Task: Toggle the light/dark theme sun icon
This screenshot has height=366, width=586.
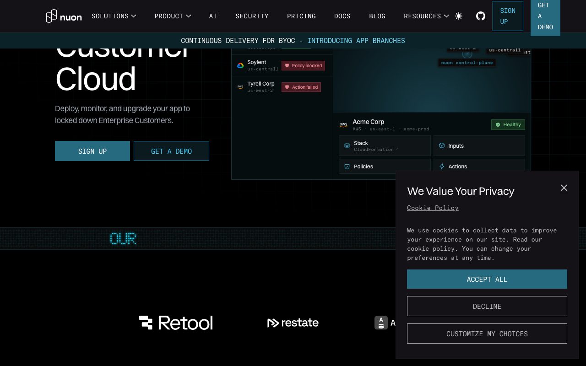Action: pyautogui.click(x=459, y=16)
